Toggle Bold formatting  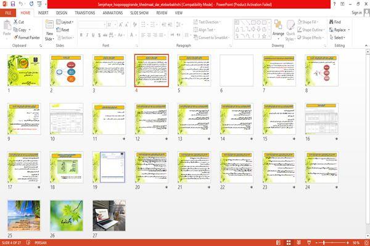pyautogui.click(x=81, y=35)
